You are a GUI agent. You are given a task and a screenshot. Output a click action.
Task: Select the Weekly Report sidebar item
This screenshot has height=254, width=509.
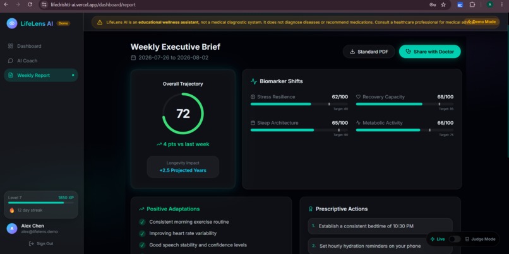[41, 75]
